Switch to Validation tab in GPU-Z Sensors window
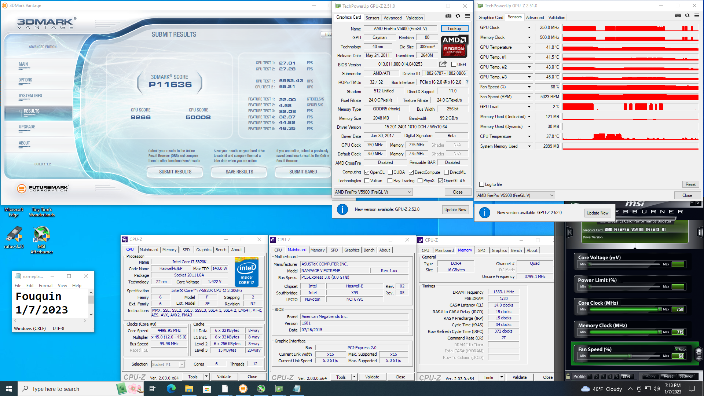Image resolution: width=704 pixels, height=396 pixels. coord(557,18)
